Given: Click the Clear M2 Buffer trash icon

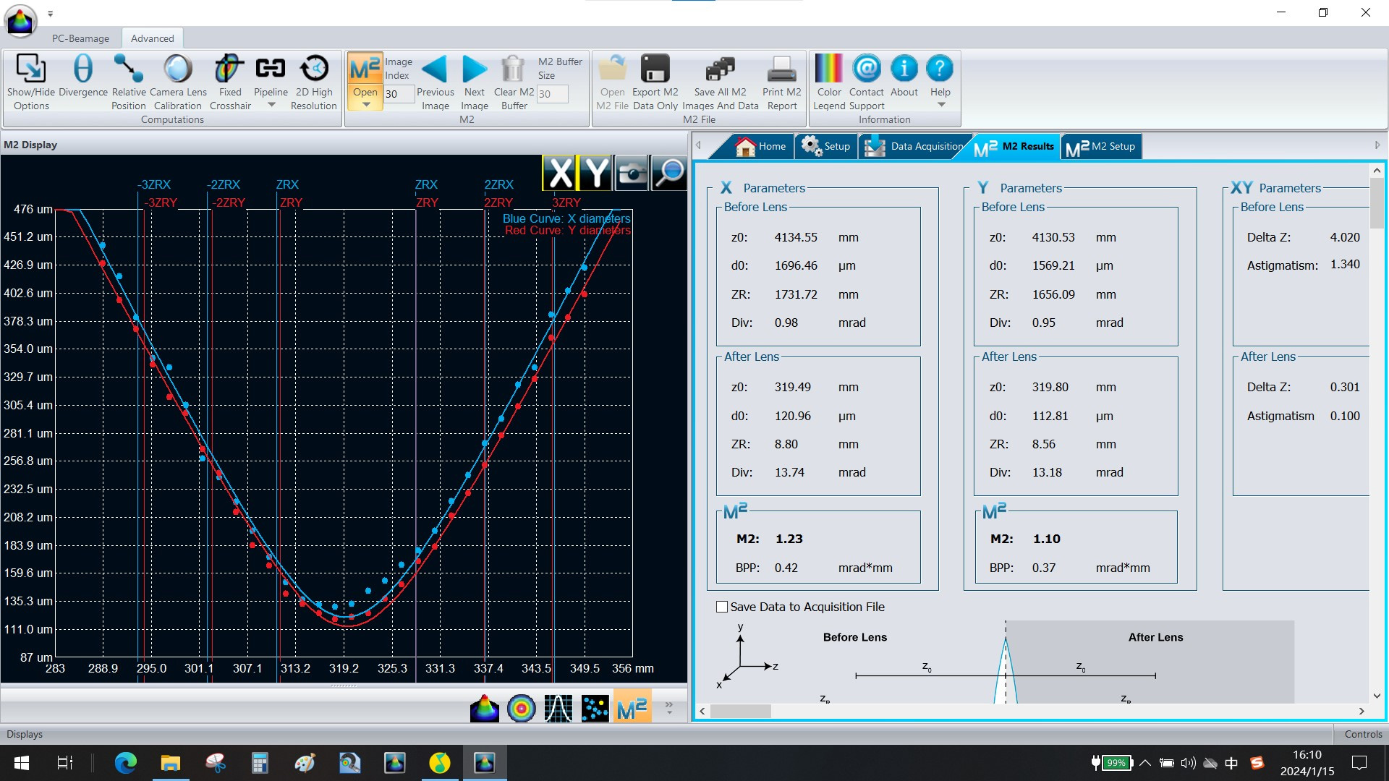Looking at the screenshot, I should 513,69.
